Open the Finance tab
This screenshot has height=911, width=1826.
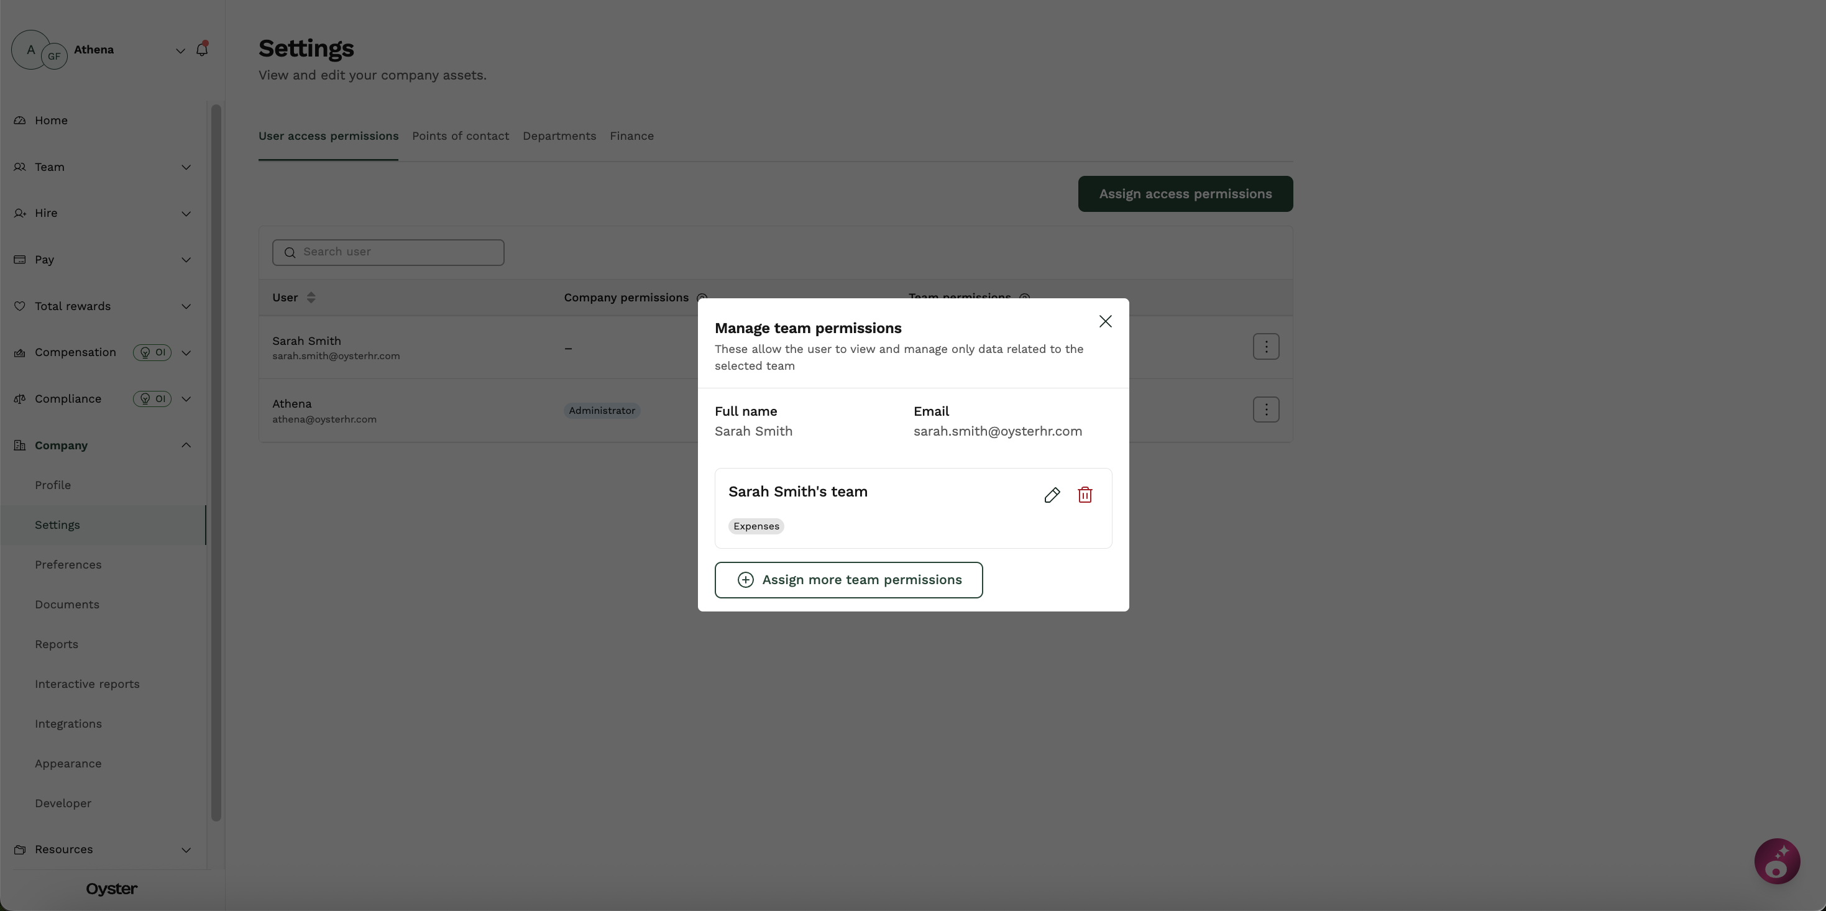[x=631, y=136]
